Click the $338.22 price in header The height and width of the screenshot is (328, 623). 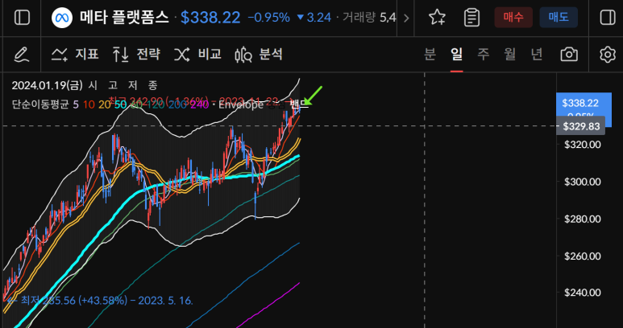tap(210, 18)
